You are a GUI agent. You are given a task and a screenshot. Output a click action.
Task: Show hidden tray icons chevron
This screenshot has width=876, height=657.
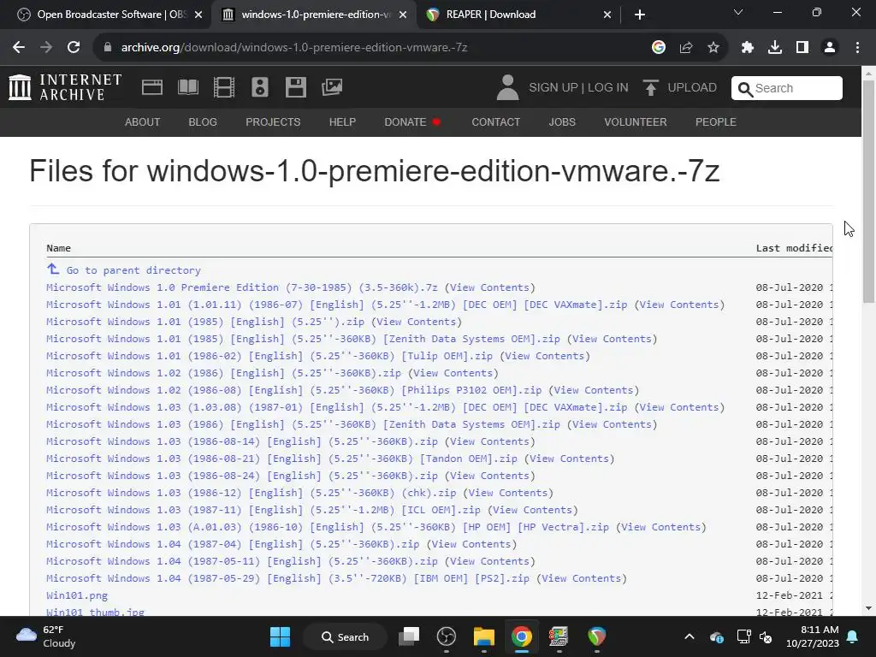coord(690,636)
